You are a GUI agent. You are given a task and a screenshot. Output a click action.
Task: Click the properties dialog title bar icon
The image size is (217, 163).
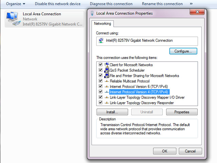[x=92, y=13]
